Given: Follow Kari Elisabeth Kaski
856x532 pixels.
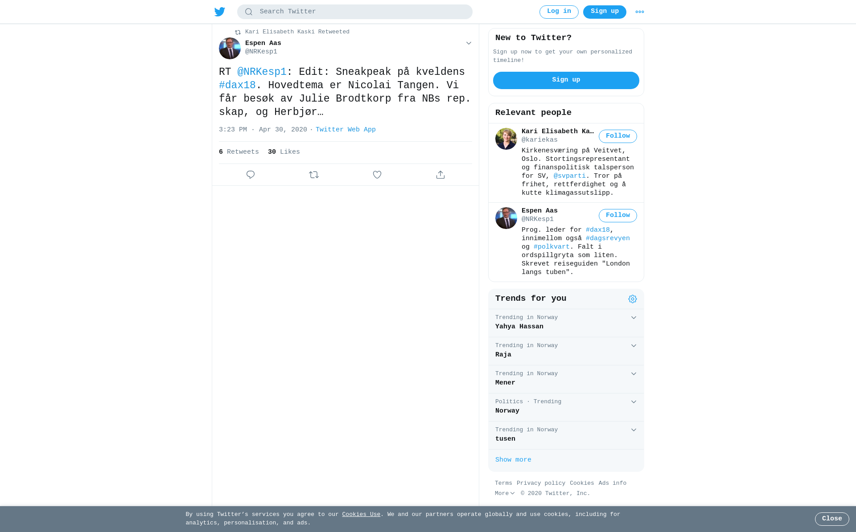Looking at the screenshot, I should (618, 136).
